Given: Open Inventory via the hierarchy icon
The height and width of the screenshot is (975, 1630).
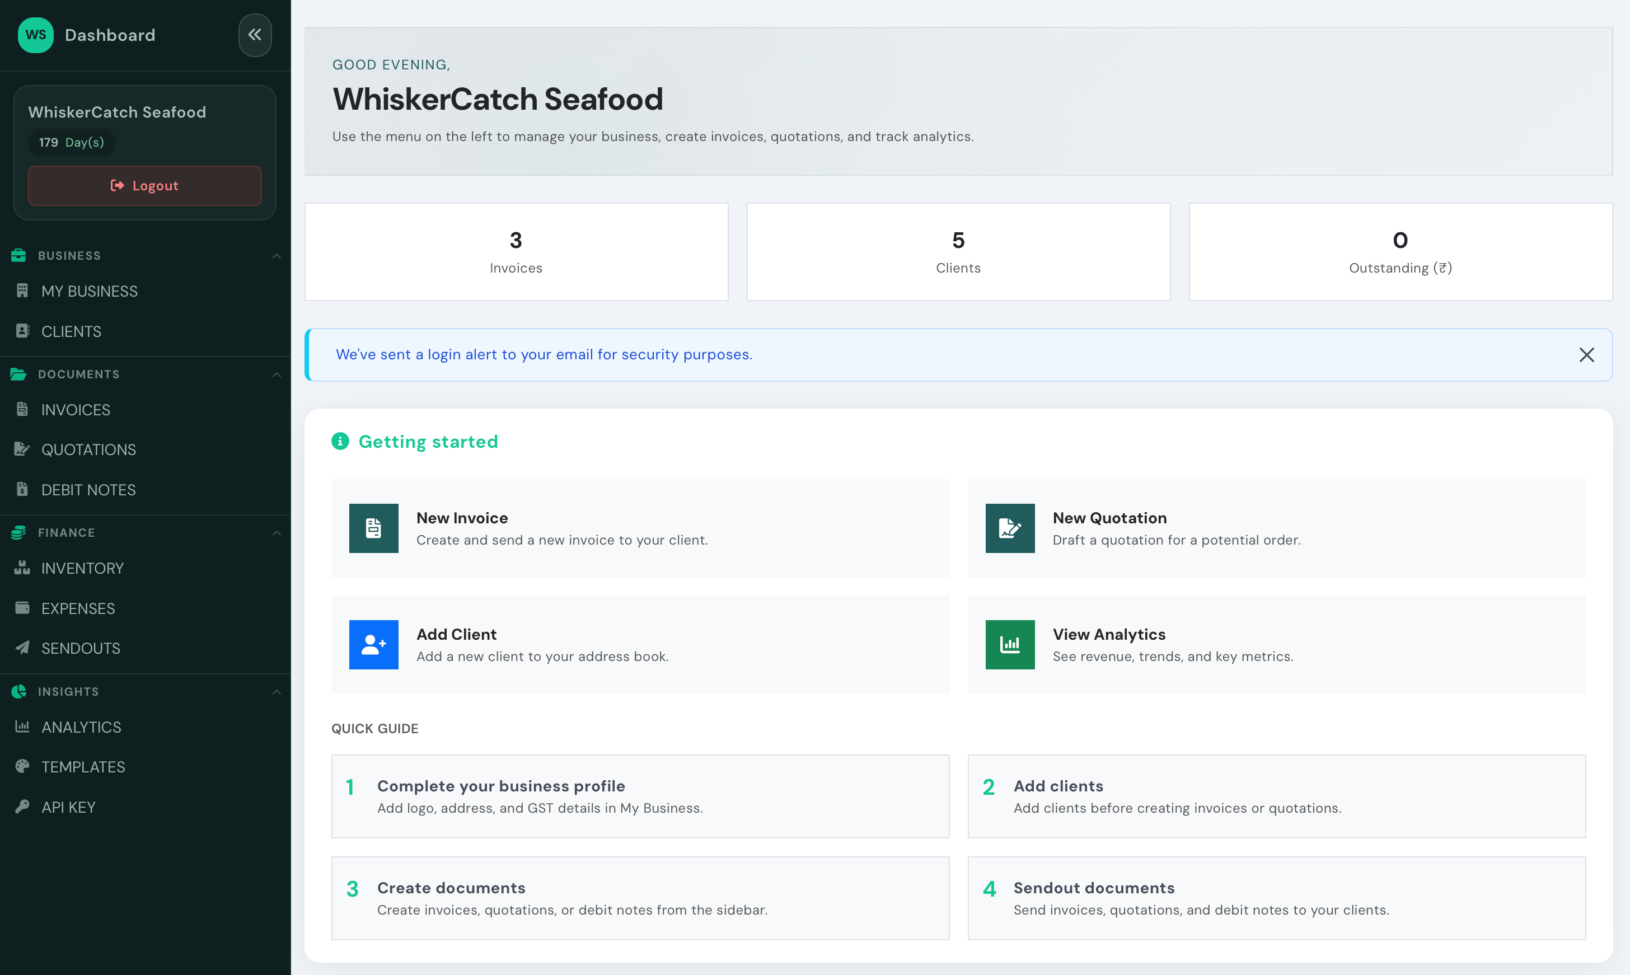Looking at the screenshot, I should coord(22,568).
